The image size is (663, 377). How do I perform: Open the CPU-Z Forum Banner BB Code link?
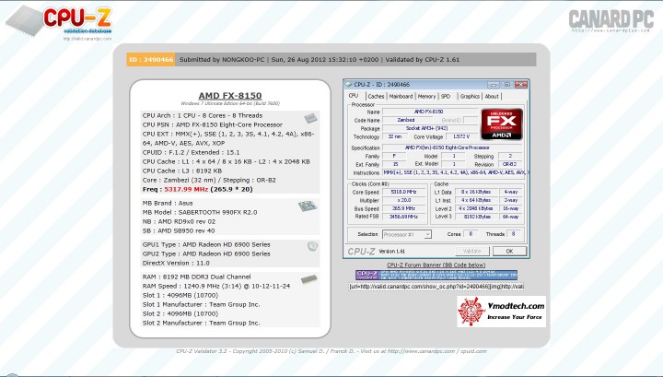point(436,265)
